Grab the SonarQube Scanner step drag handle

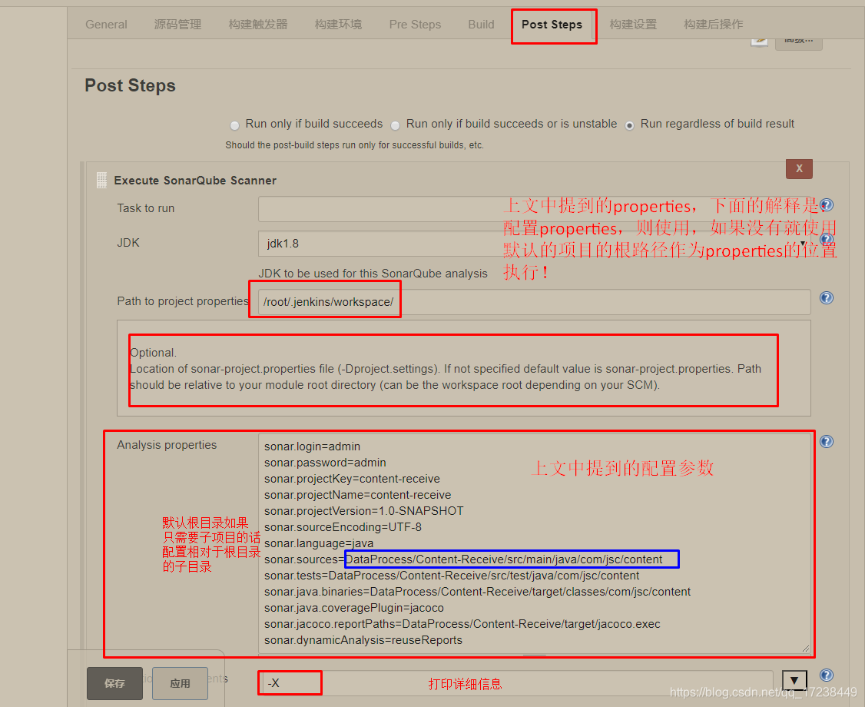pyautogui.click(x=101, y=181)
